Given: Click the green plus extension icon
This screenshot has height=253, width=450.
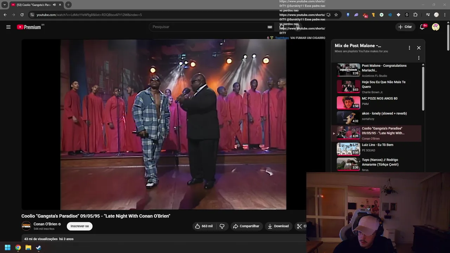Looking at the screenshot, I should (x=381, y=15).
